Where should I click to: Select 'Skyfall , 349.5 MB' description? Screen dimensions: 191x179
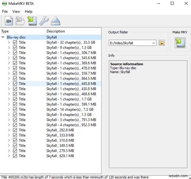click(x=60, y=146)
